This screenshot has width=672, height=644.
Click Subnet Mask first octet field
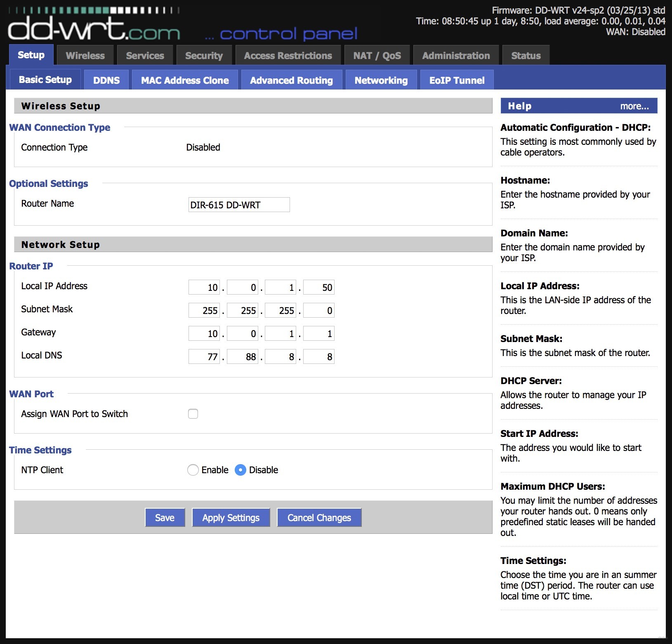click(x=204, y=310)
